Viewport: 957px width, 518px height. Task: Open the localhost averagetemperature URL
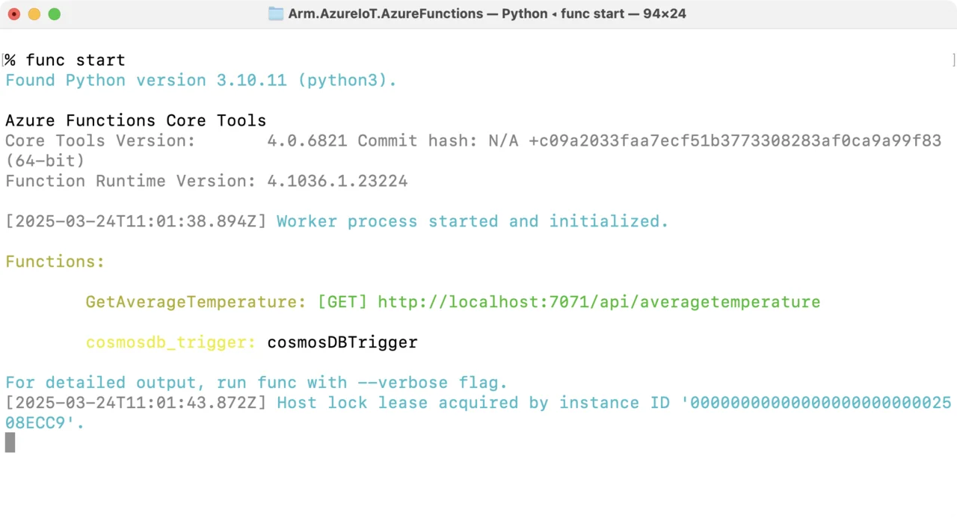coord(598,302)
